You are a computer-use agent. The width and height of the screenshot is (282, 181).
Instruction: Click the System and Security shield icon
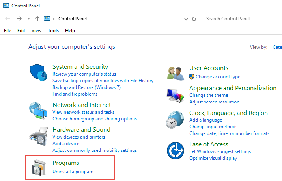coord(38,72)
